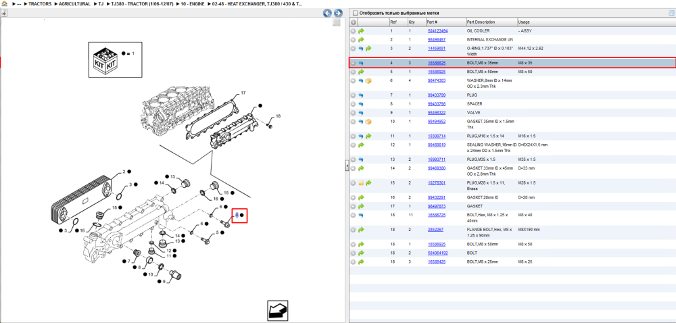Image resolution: width=676 pixels, height=323 pixels.
Task: Click blue arrow icon in BOLT Hex M8 x 40mm row
Action: pyautogui.click(x=361, y=215)
